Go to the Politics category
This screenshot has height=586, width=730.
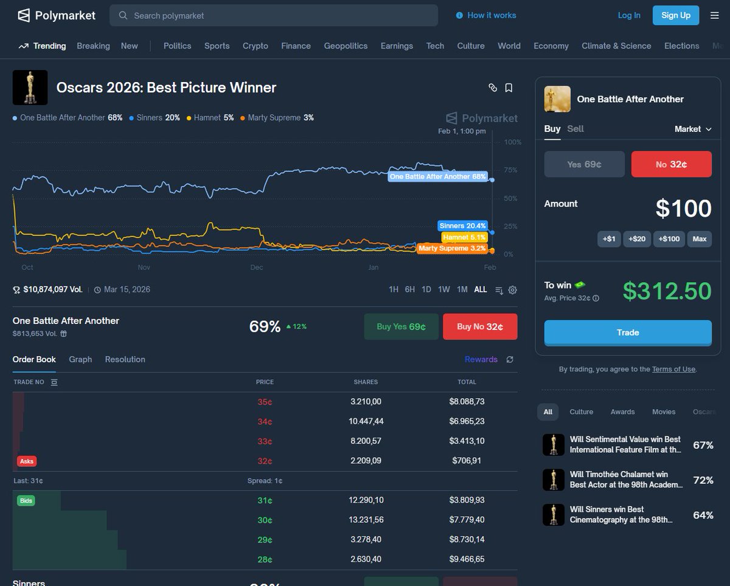pyautogui.click(x=178, y=46)
